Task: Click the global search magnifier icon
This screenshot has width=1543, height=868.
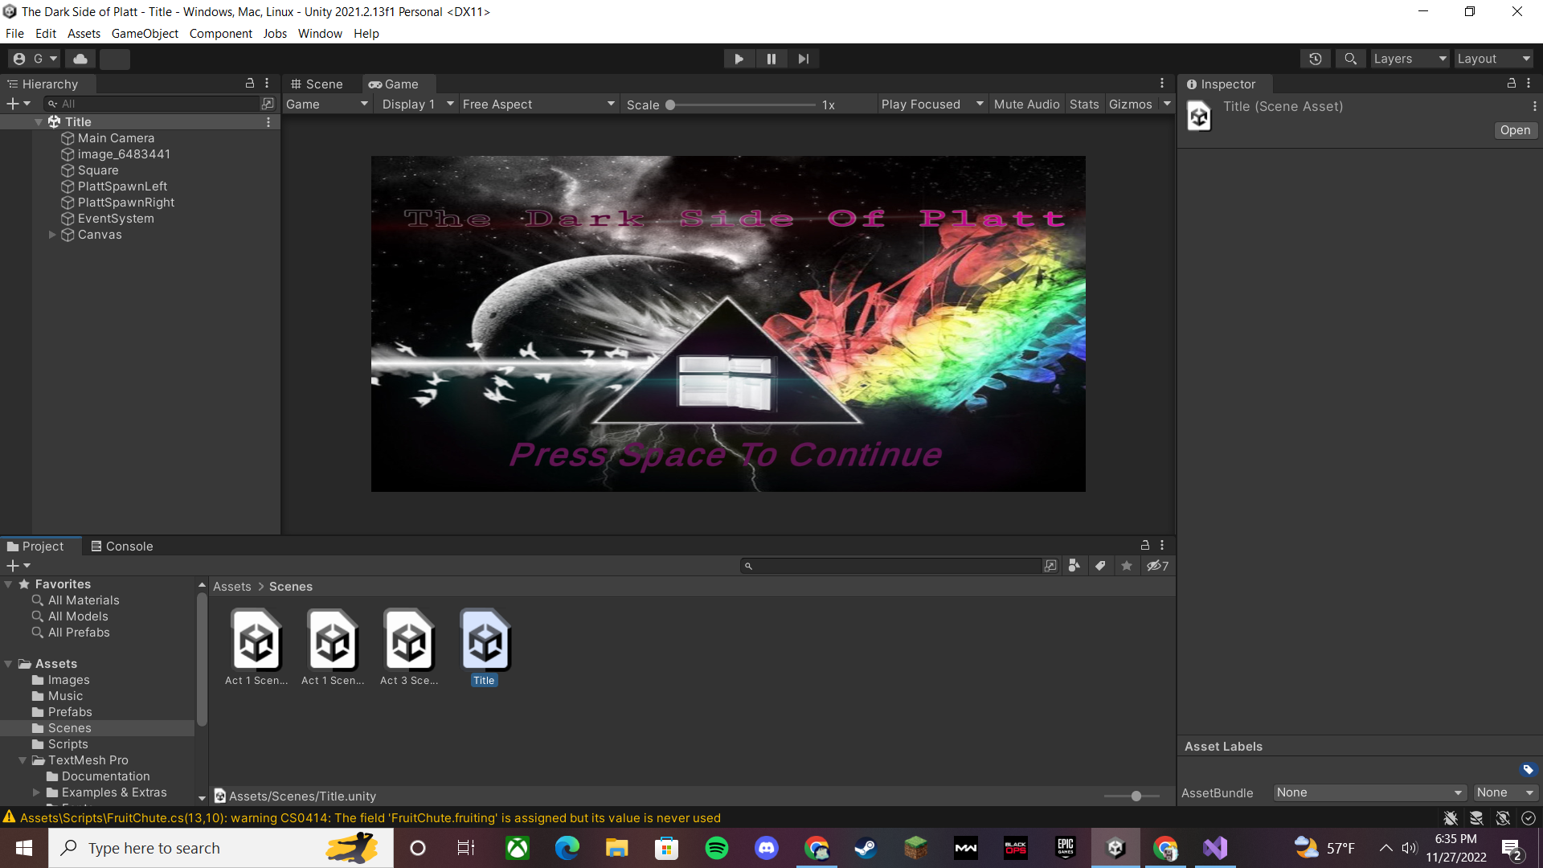Action: click(x=1351, y=59)
